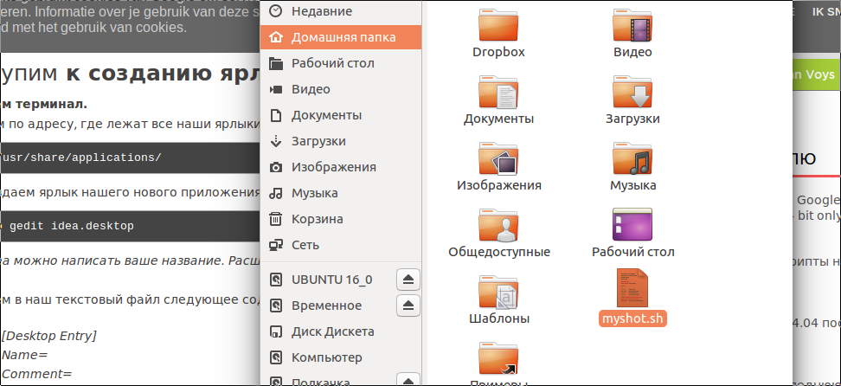The height and width of the screenshot is (386, 841).
Task: Click the [Desktop Entry] text in browser
Action: click(48, 336)
